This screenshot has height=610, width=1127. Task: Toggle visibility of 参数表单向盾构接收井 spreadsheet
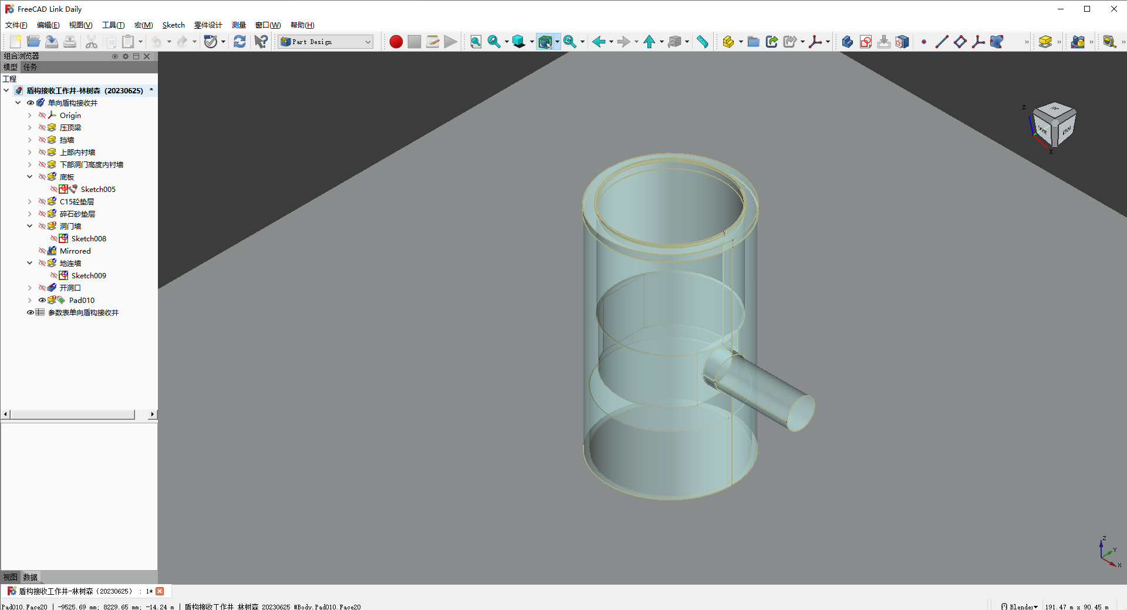[x=30, y=312]
